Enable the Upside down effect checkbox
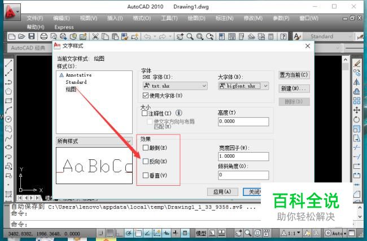Viewport: 367px width, 241px height. coord(146,148)
